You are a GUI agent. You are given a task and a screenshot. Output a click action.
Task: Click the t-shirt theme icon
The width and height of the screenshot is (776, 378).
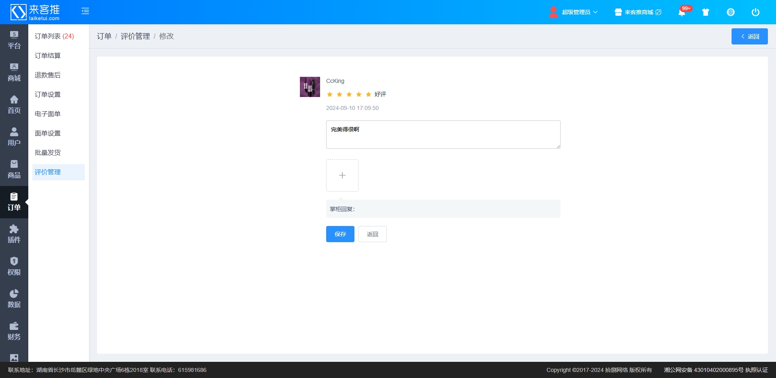click(x=706, y=12)
